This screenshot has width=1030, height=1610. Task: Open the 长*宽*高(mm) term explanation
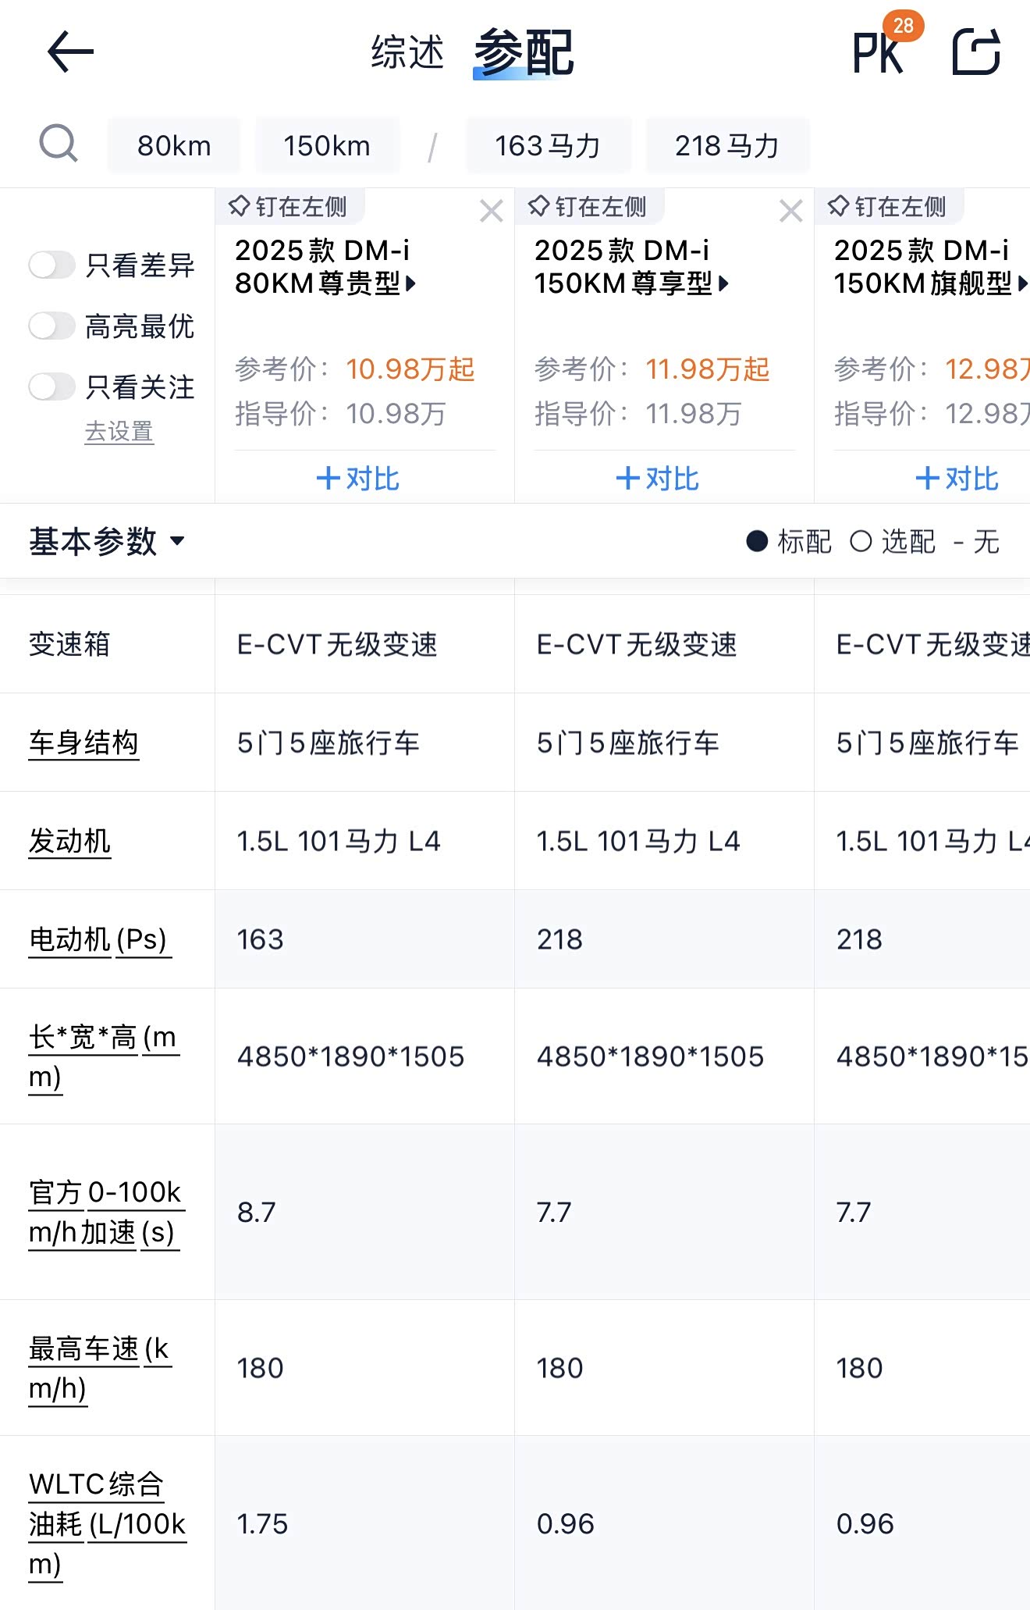point(103,1057)
